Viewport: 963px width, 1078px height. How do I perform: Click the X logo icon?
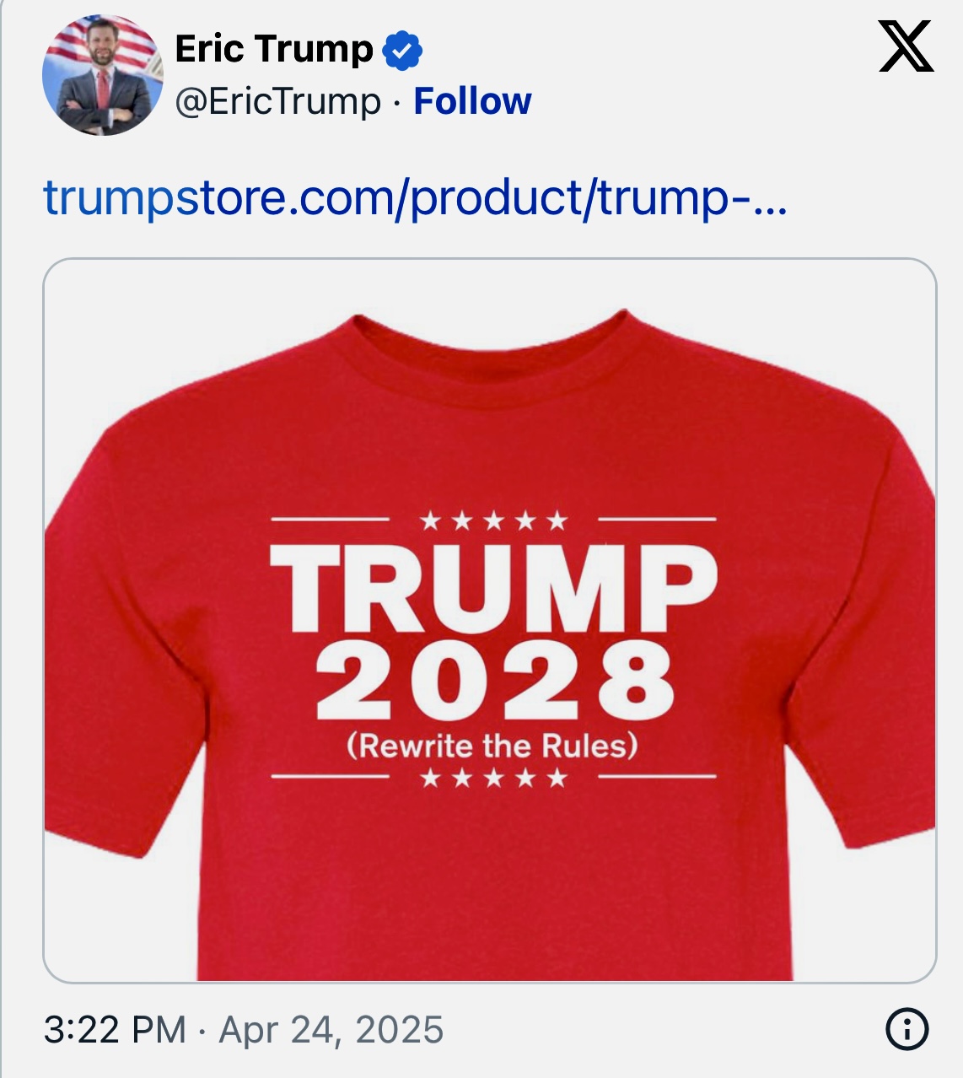pyautogui.click(x=906, y=47)
